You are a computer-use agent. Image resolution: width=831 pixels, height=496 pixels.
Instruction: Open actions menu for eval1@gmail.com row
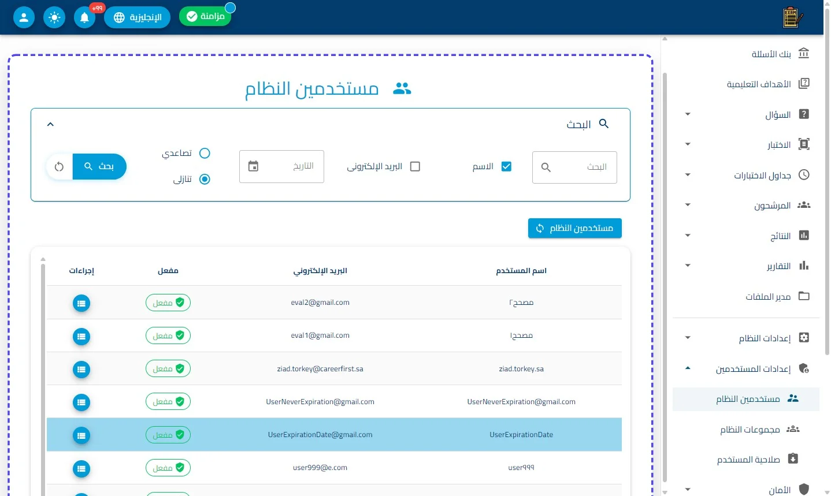tap(81, 336)
